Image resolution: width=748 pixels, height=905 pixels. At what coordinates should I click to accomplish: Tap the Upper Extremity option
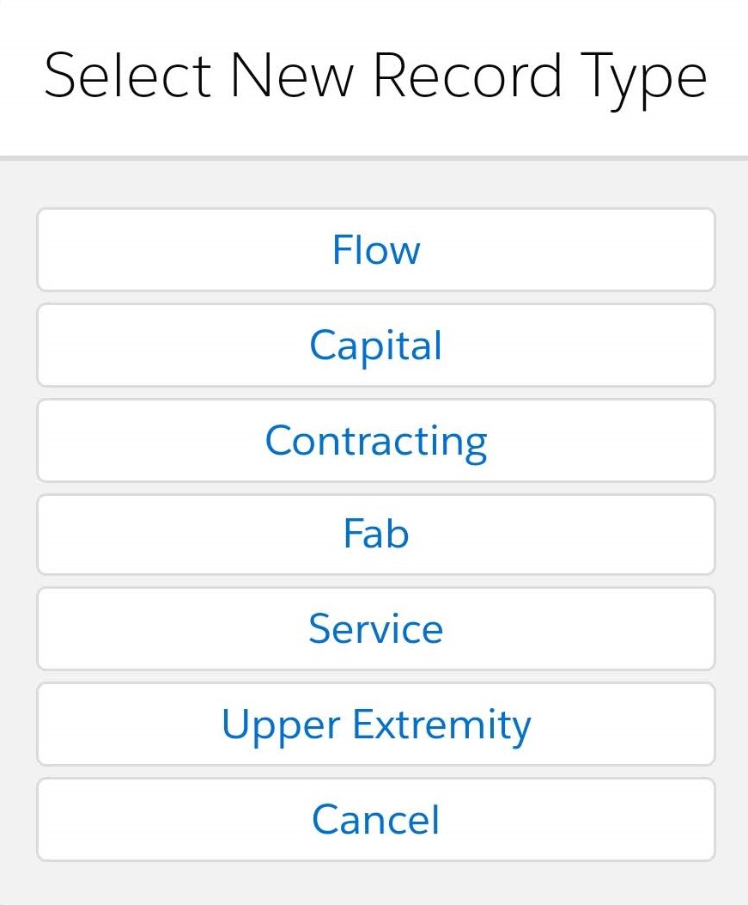pos(375,725)
